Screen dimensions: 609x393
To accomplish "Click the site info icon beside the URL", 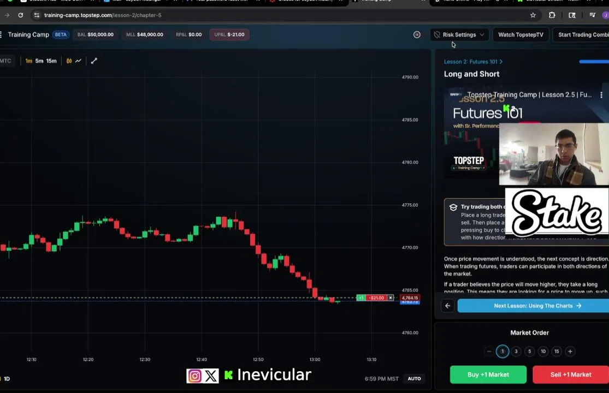I will (x=37, y=15).
